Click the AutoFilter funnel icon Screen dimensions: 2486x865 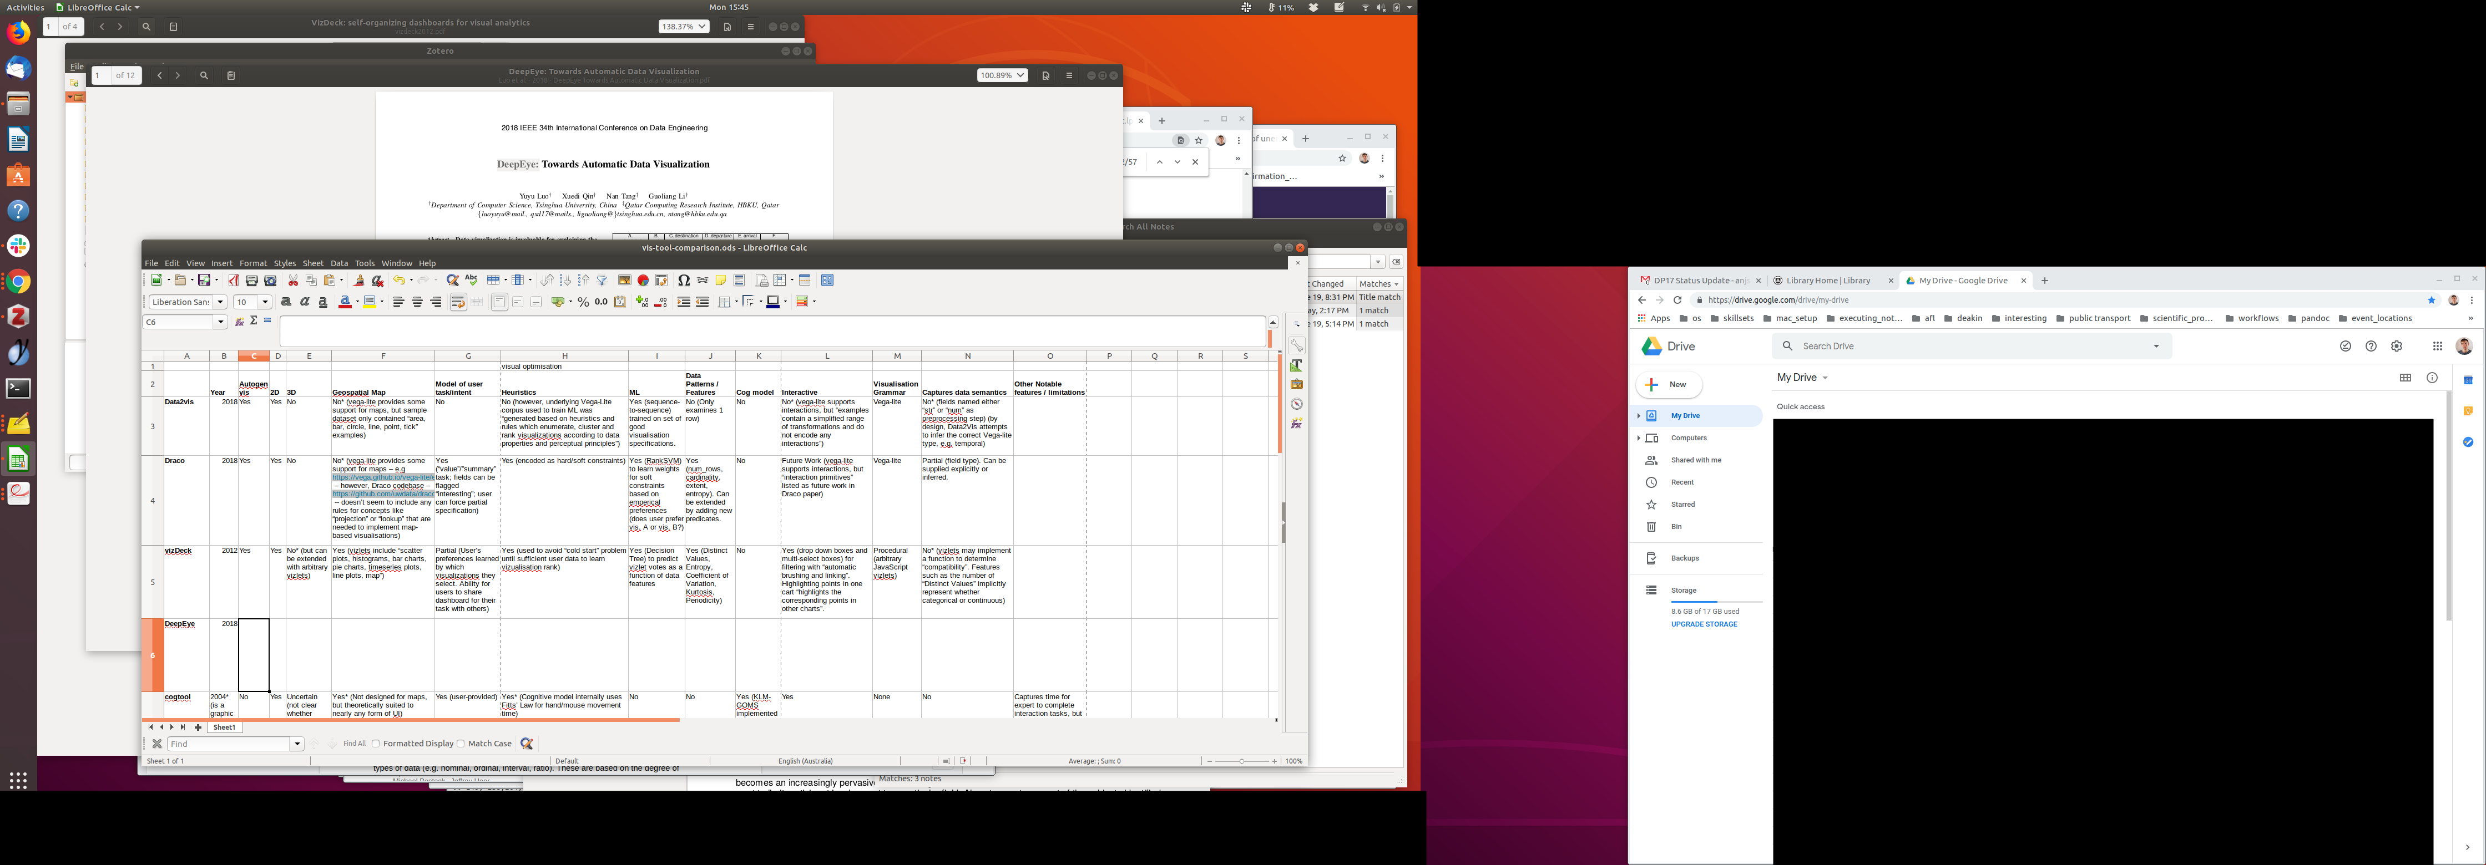tap(602, 281)
